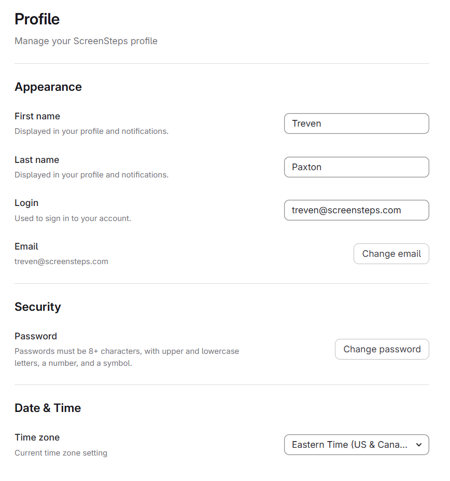Screen dimensions: 450x481
Task: Click the "Manage your ScreenSteps profile" subtitle
Action: pos(86,41)
